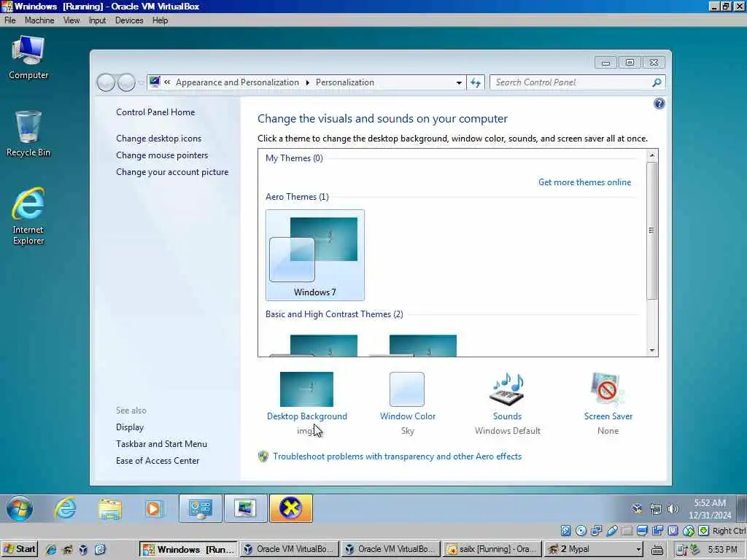Image resolution: width=747 pixels, height=560 pixels.
Task: Click theme list scroll-down arrow
Action: tap(651, 351)
